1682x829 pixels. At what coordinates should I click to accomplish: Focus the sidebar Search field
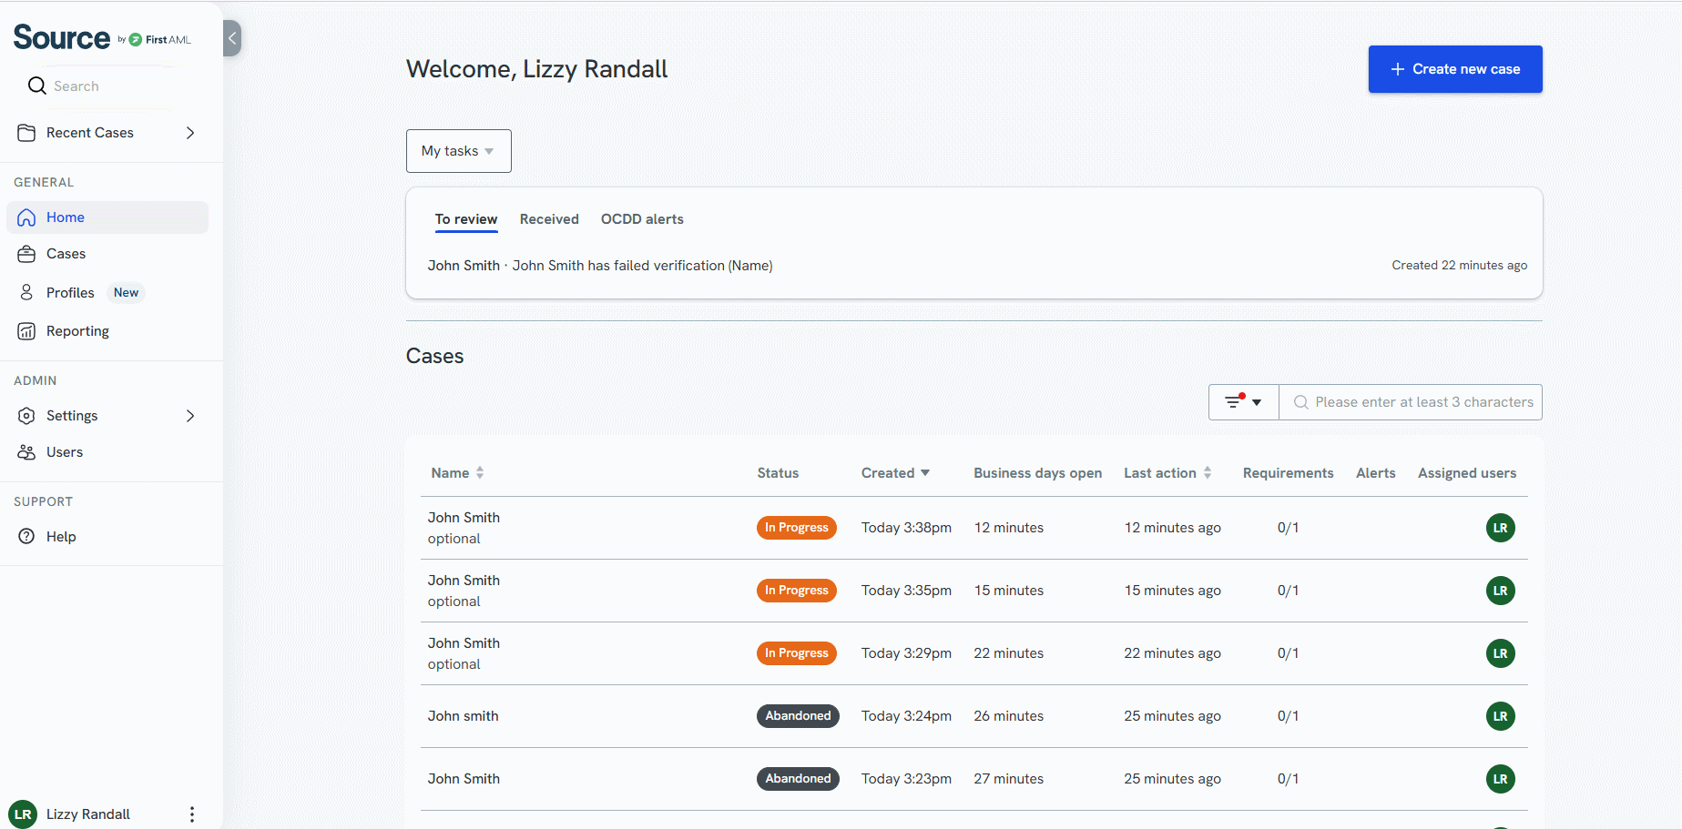[107, 86]
